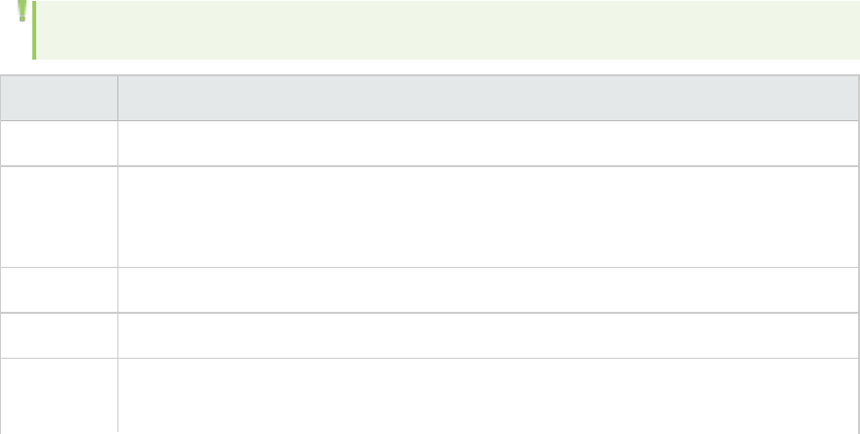Select the wide gray header cell

[488, 106]
